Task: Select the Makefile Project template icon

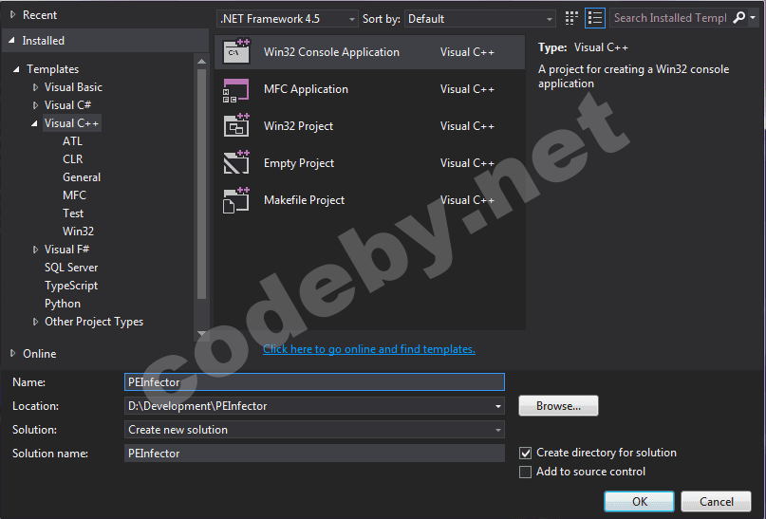Action: click(235, 200)
